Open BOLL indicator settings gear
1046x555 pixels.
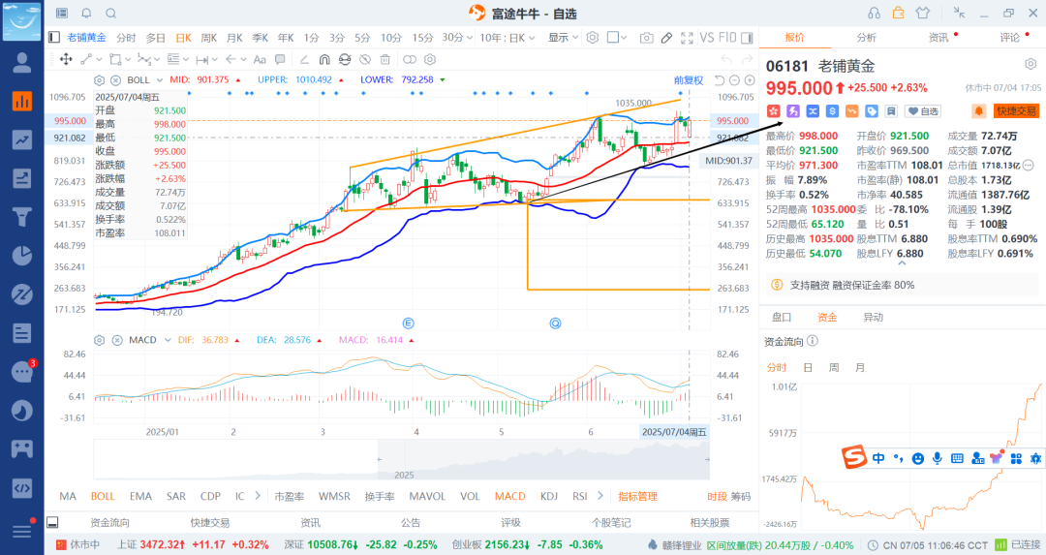click(100, 80)
